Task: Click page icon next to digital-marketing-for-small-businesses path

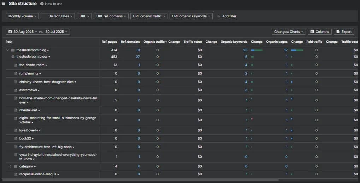Action: 16,118
